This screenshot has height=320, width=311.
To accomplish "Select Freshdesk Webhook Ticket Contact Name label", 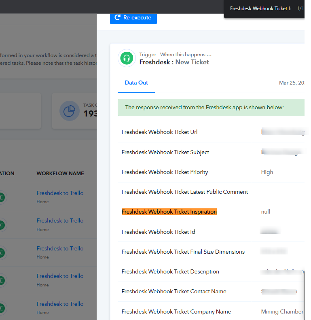I will (x=174, y=291).
